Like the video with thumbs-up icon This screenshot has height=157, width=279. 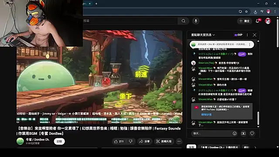(x=119, y=141)
